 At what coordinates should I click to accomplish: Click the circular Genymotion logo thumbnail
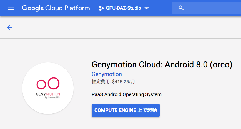pos(48,88)
